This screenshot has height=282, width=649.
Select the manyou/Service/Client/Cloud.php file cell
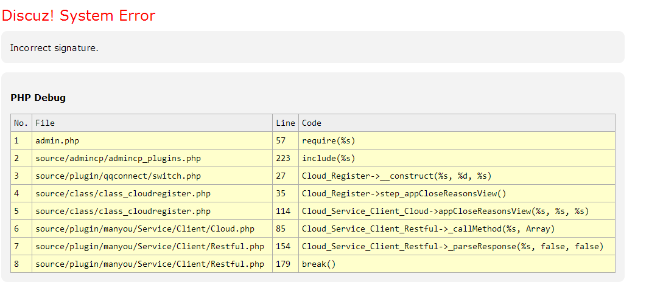coord(145,229)
